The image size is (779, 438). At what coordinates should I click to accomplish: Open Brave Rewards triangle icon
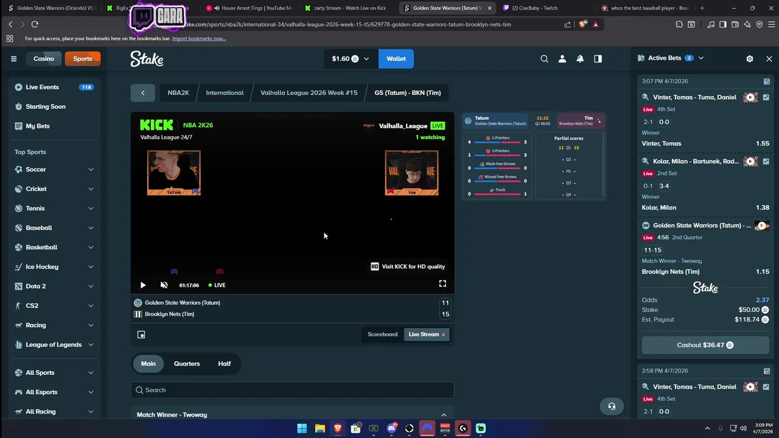[596, 24]
